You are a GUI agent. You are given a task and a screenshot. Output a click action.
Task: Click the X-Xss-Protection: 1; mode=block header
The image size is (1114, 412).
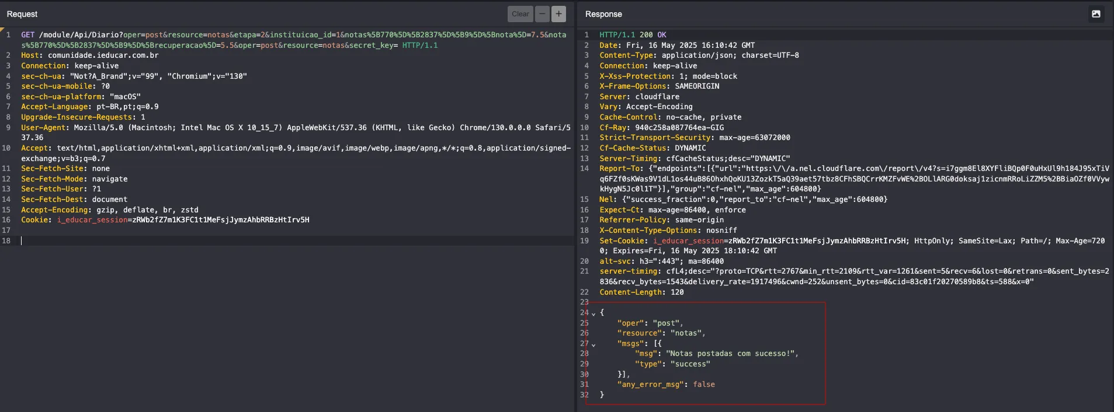[x=668, y=76]
